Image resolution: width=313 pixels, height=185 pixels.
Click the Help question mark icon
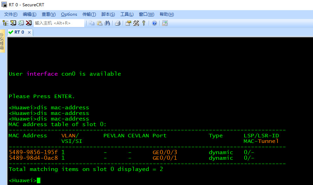154,23
